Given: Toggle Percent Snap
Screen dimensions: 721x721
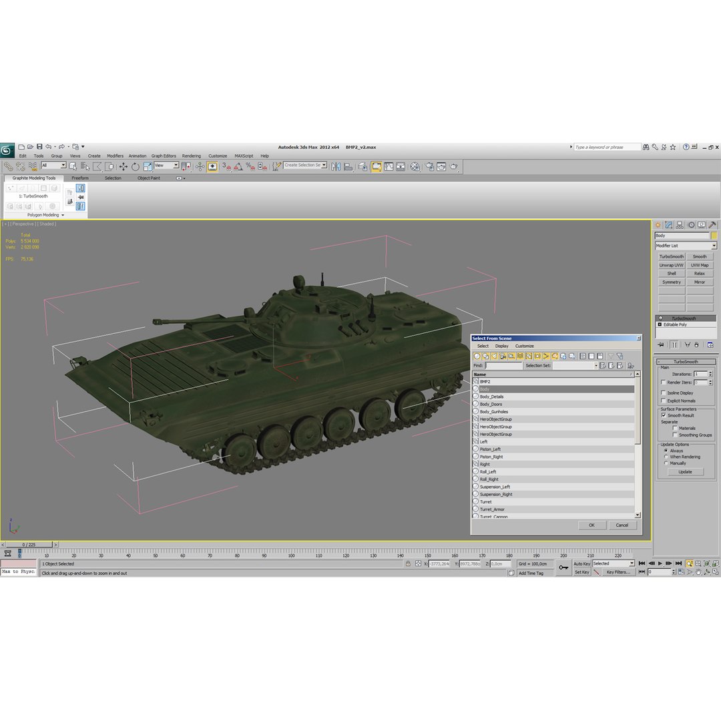Looking at the screenshot, I should (x=250, y=166).
